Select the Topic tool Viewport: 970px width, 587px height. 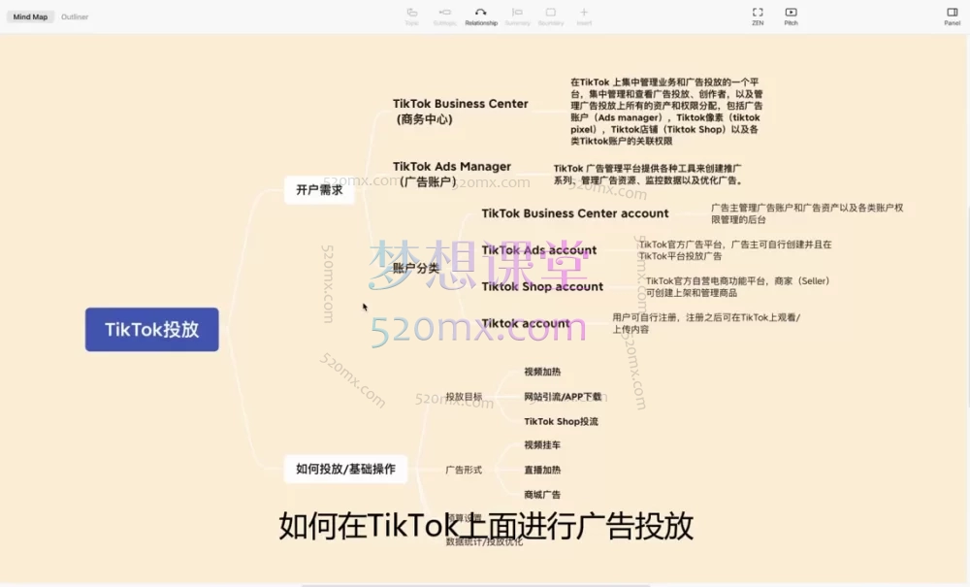411,14
